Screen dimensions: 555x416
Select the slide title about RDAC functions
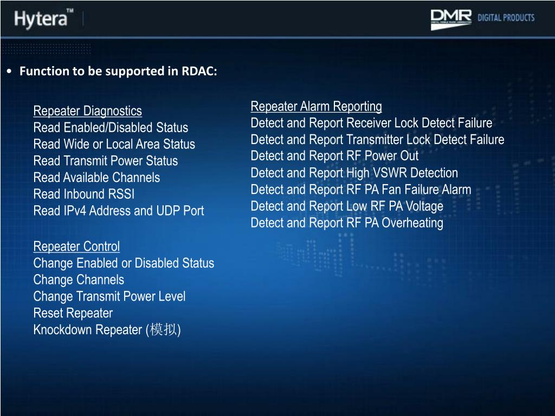point(118,71)
